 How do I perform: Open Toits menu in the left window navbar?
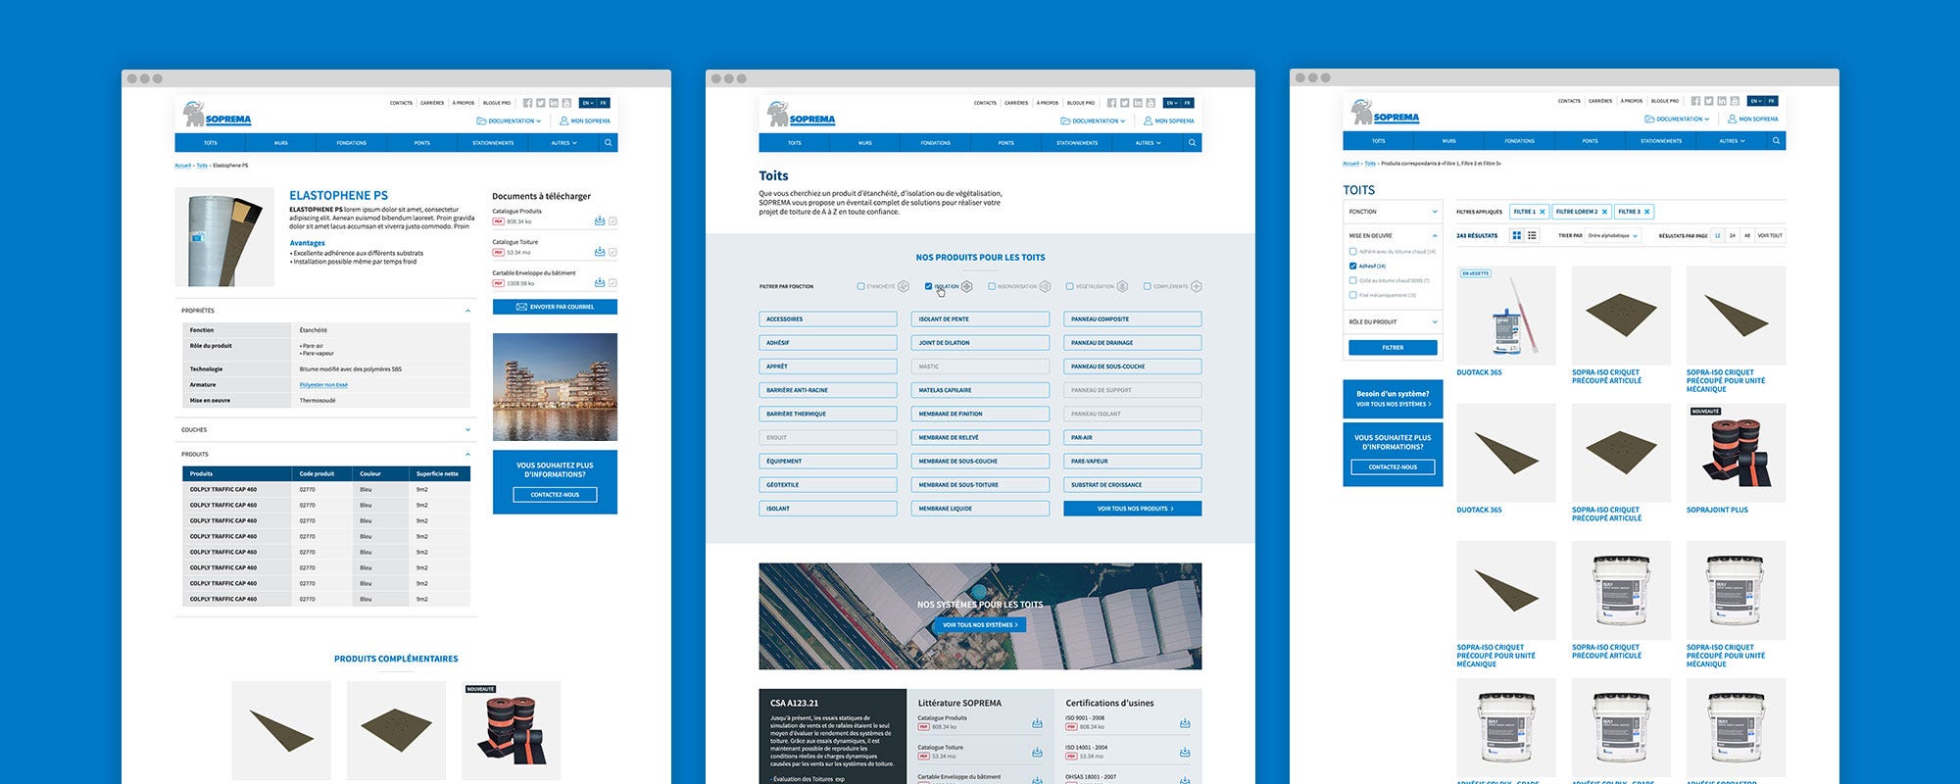[211, 143]
